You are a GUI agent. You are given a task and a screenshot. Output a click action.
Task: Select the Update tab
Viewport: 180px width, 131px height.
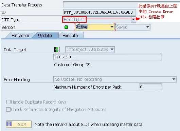coord(45,35)
